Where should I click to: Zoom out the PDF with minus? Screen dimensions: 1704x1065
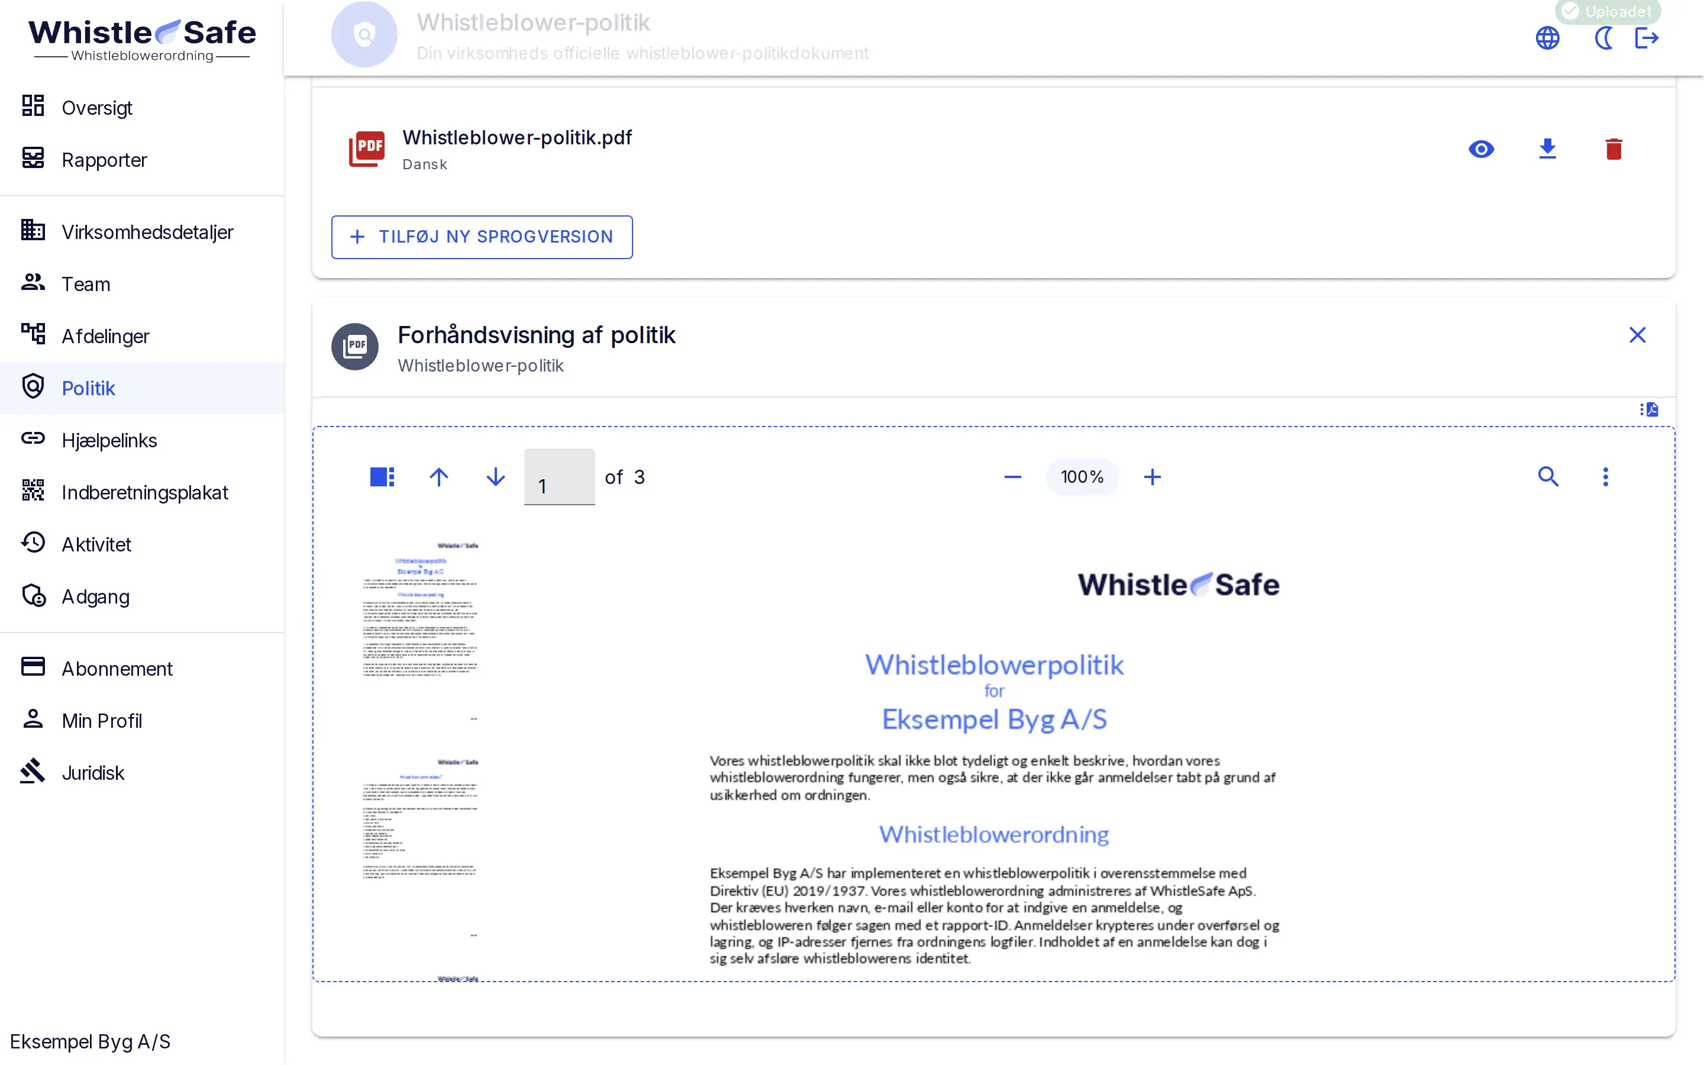click(1012, 477)
